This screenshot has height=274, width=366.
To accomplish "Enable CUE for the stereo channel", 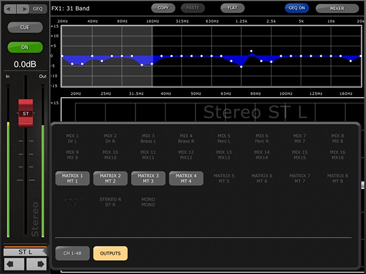I will [25, 27].
